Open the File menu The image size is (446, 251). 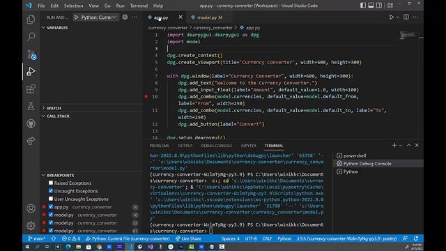[41, 6]
